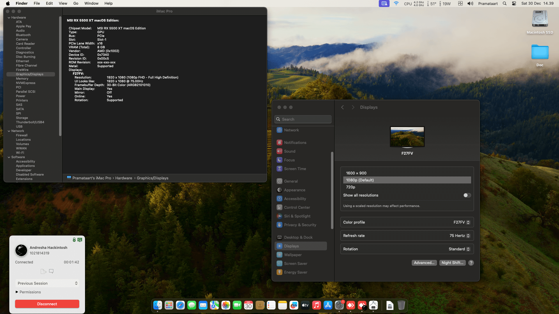Expand the Permissions disclosure triangle
The width and height of the screenshot is (559, 314).
(x=17, y=292)
